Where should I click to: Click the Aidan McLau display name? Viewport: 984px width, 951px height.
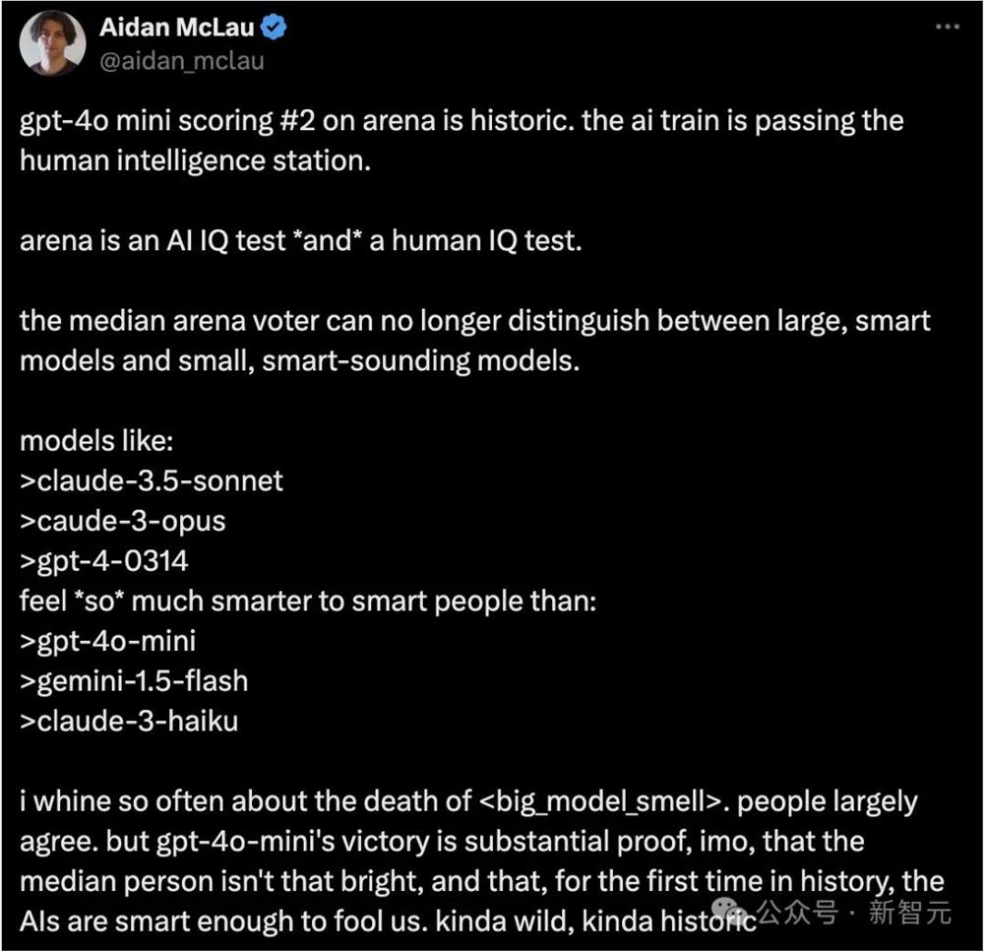(x=177, y=28)
